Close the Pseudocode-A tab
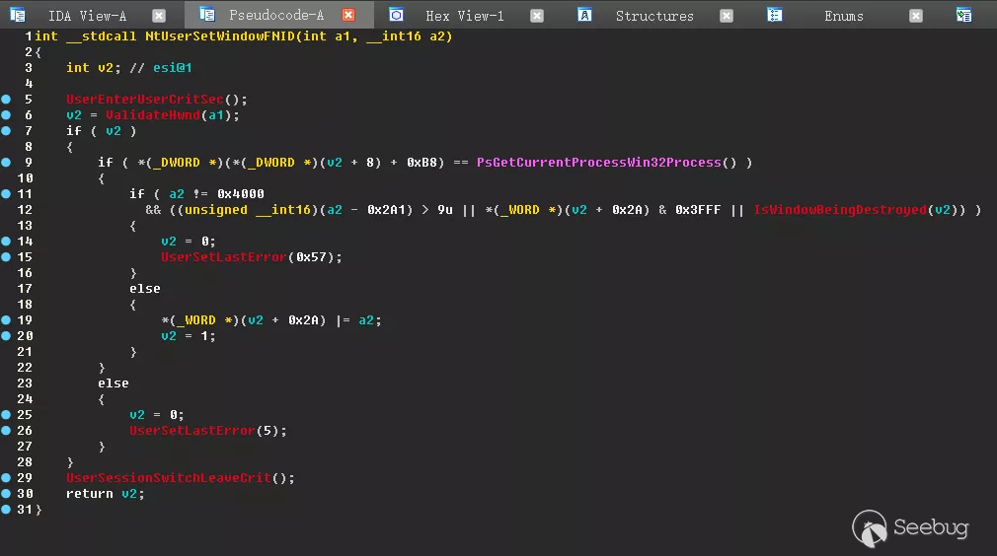 (348, 15)
